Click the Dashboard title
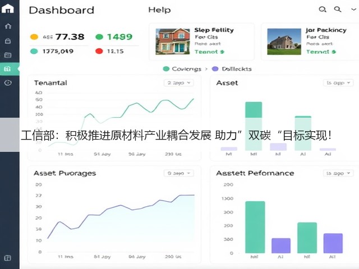 click(x=62, y=10)
